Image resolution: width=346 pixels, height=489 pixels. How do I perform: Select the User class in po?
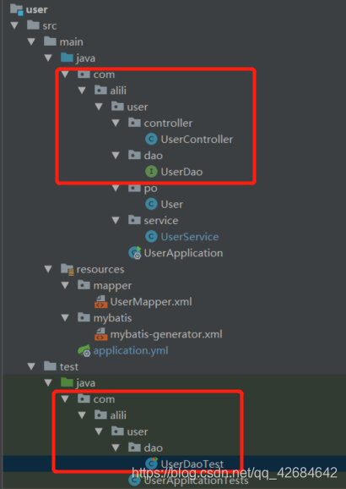(x=172, y=204)
